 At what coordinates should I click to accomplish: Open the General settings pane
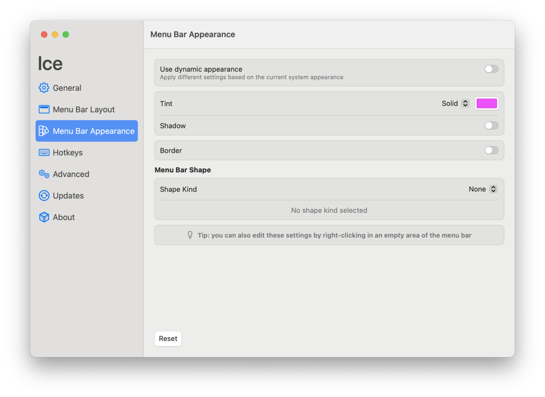pos(87,88)
